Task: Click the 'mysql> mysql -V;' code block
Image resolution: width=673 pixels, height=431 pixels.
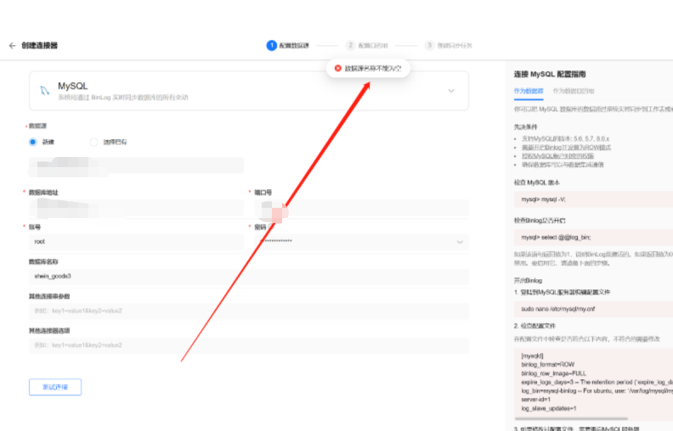Action: click(594, 199)
